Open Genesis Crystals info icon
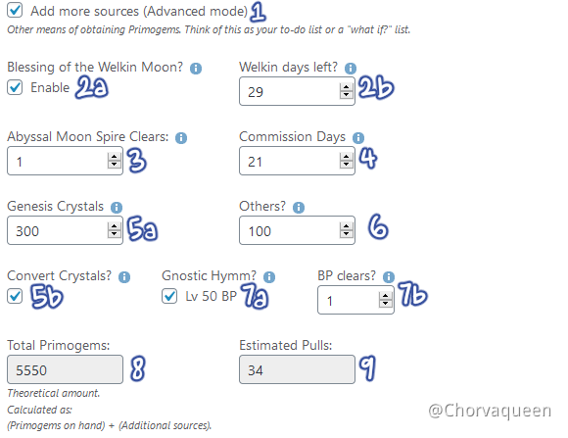The width and height of the screenshot is (568, 438). (x=117, y=208)
